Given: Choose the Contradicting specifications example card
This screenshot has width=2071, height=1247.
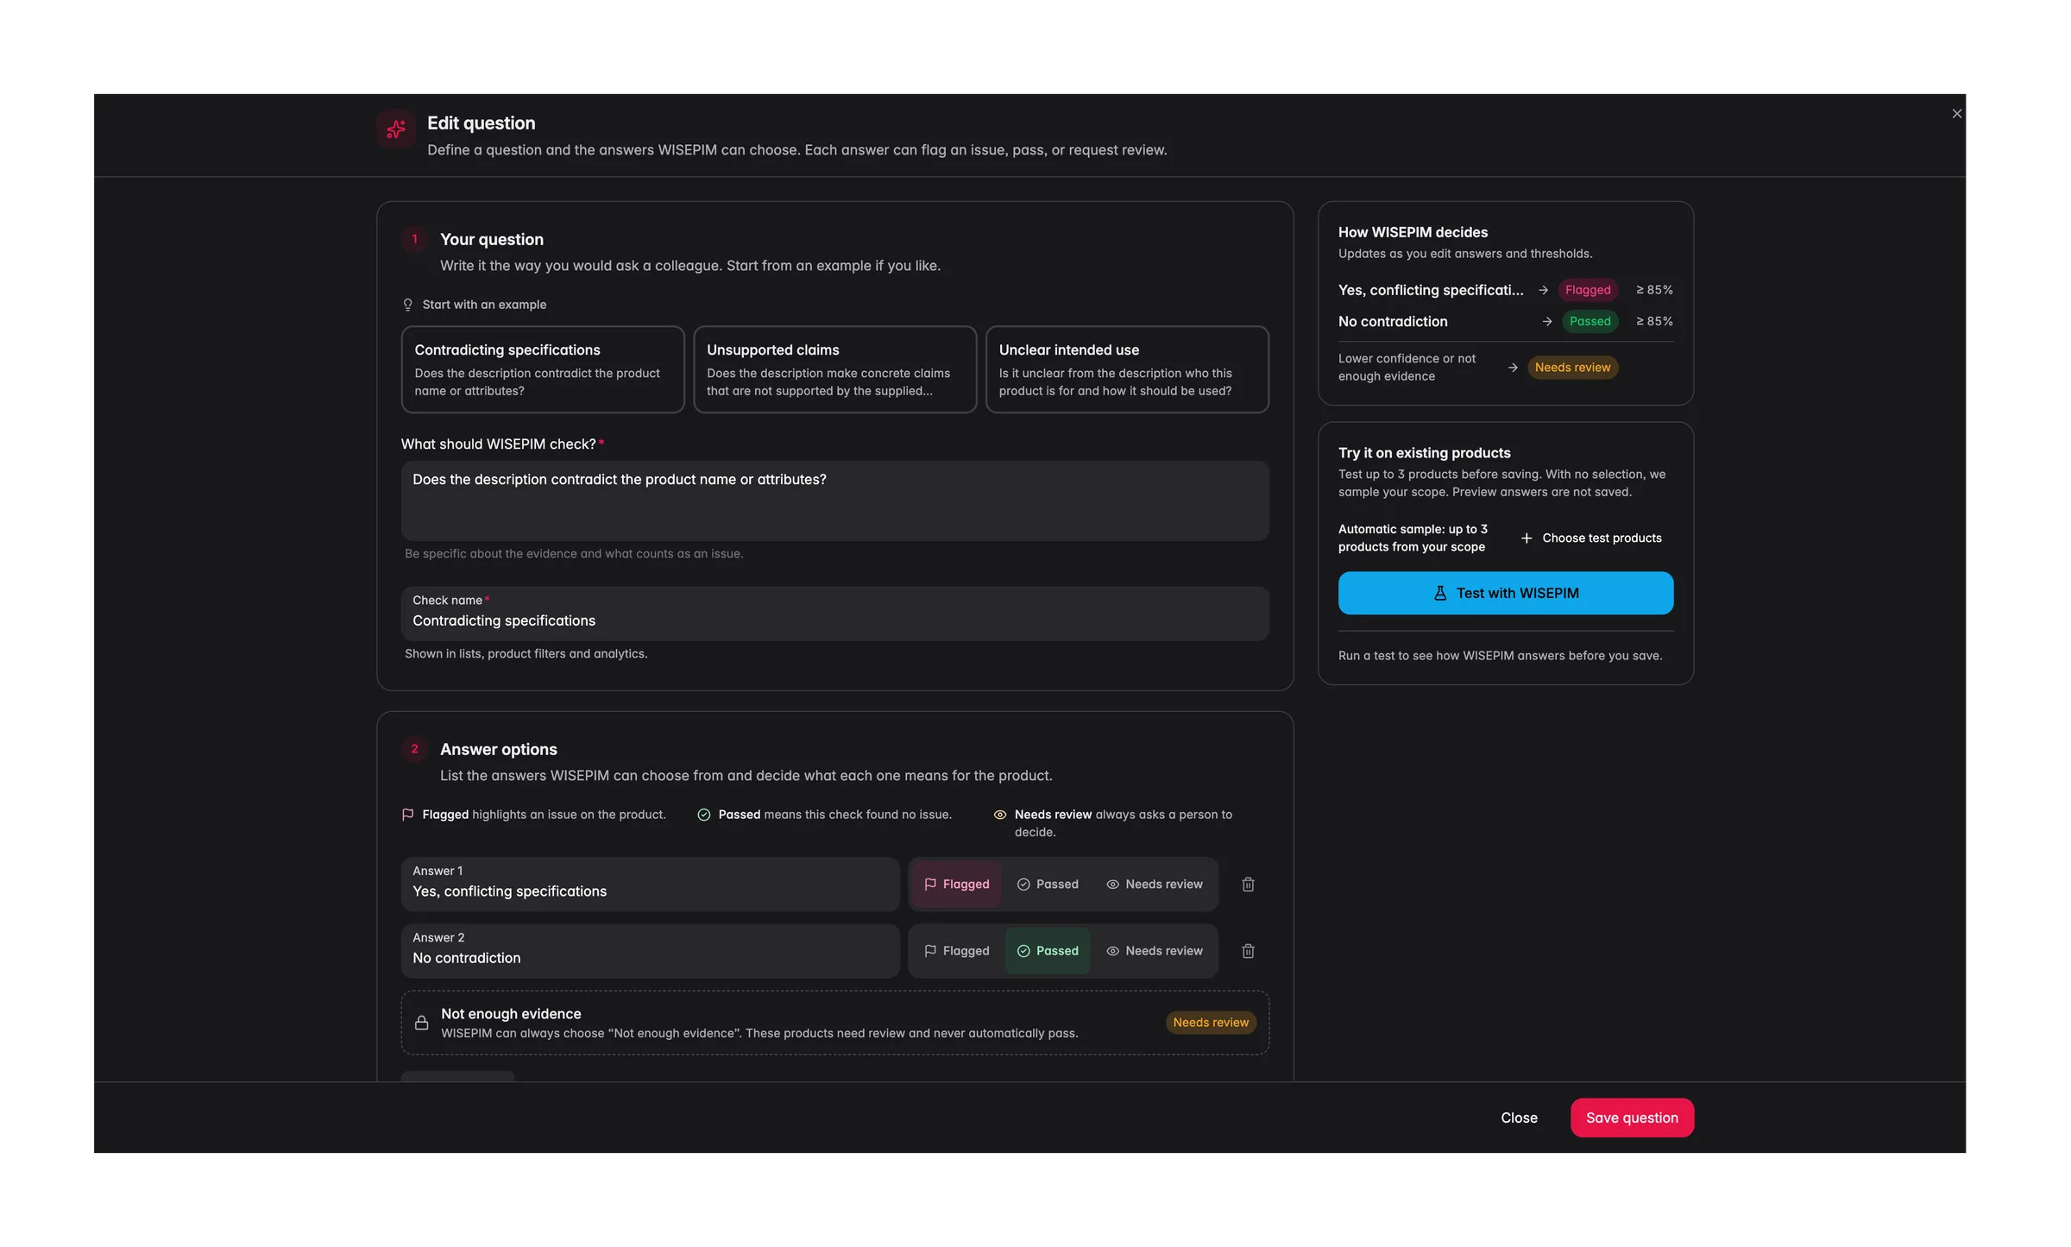Looking at the screenshot, I should coord(543,369).
